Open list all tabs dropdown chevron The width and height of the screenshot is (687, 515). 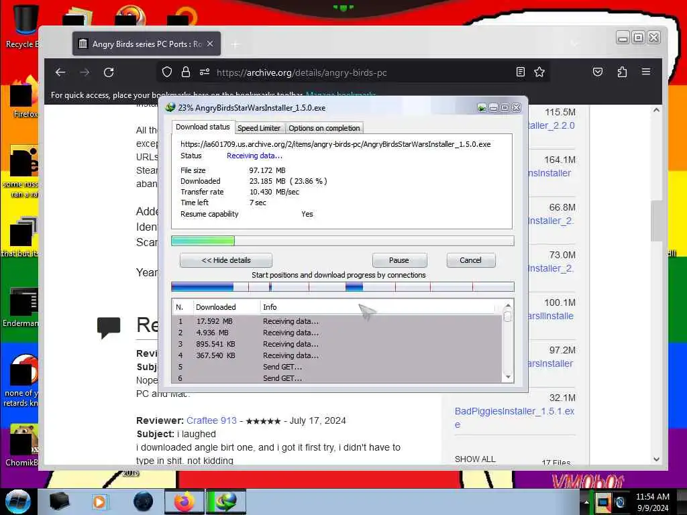tap(574, 44)
